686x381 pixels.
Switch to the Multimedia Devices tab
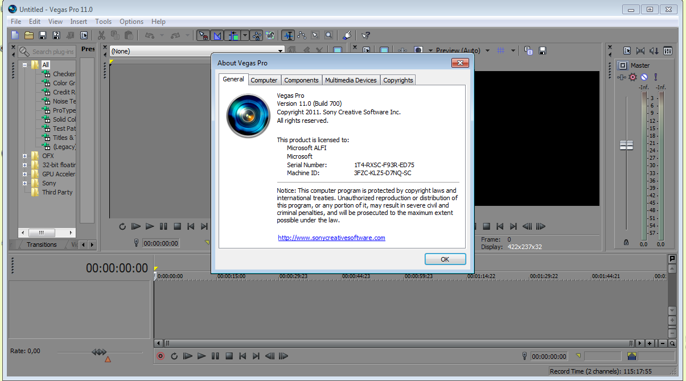pos(351,80)
